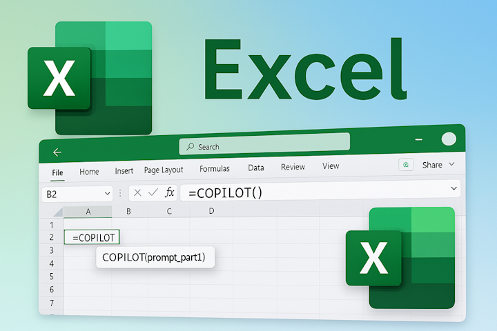Click the search magnifier icon
This screenshot has width=497, height=331.
pos(191,147)
